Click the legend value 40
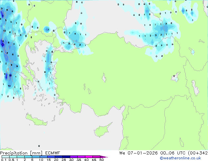The image size is (208, 161). click(x=86, y=160)
